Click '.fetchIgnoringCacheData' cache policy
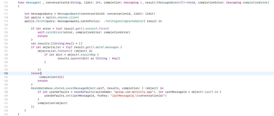274x116 pixels. 123,21
